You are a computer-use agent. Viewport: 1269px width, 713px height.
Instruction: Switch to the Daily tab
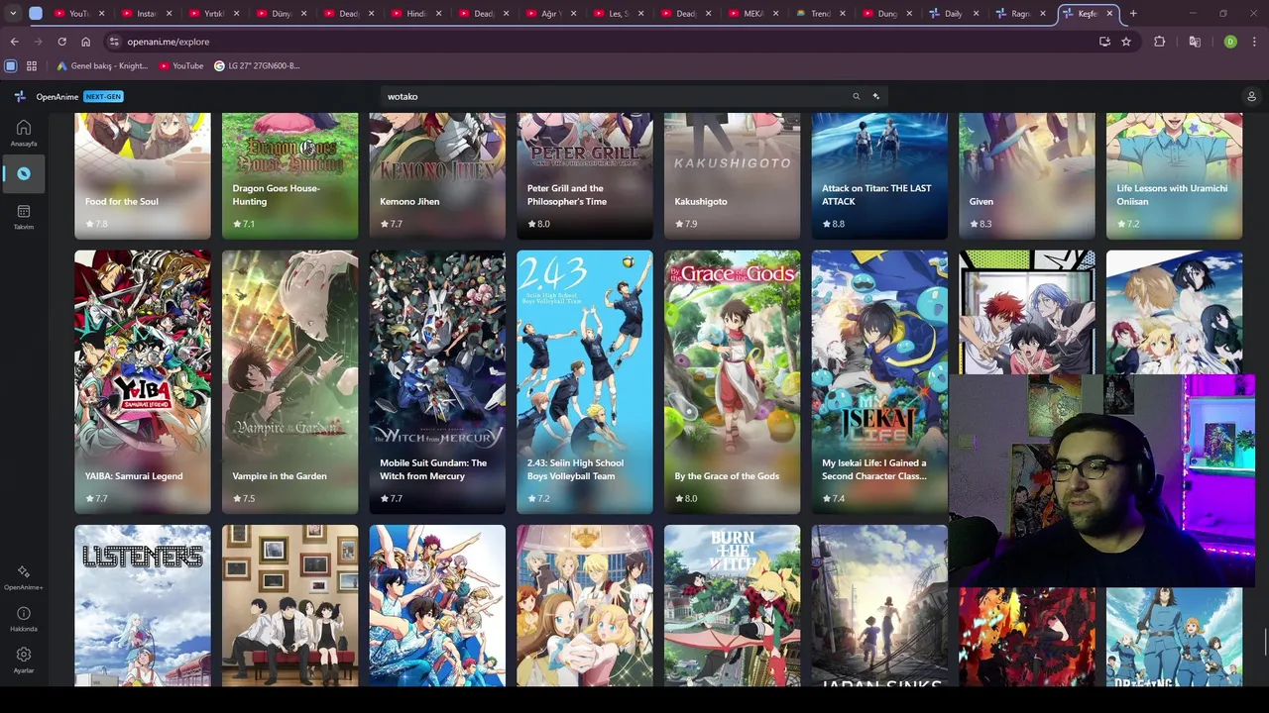coord(954,14)
